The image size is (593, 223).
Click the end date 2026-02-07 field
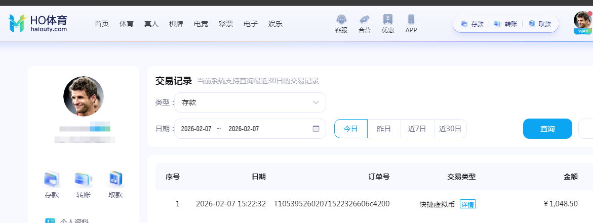click(244, 129)
